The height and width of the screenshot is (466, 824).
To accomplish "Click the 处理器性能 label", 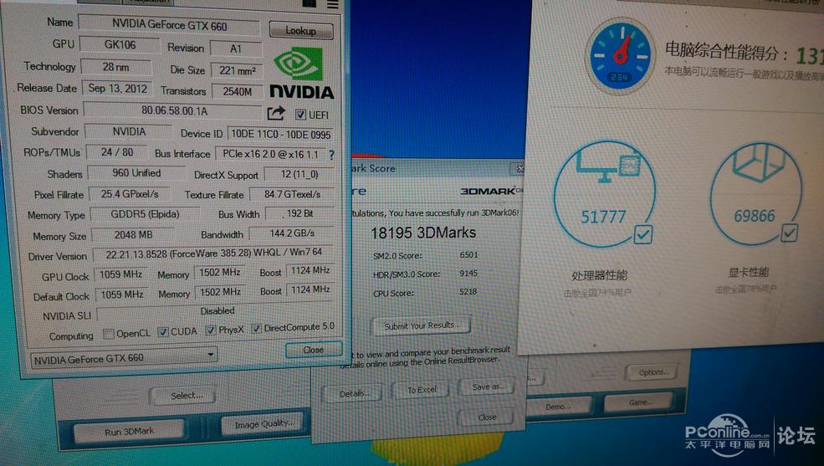I will click(x=600, y=275).
